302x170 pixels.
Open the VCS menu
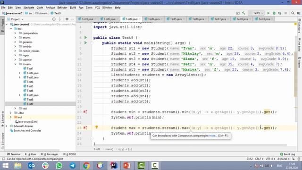[x=97, y=8]
